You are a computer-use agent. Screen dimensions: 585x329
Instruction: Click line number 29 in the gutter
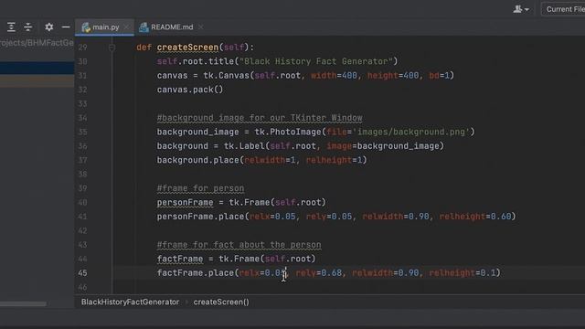point(82,48)
